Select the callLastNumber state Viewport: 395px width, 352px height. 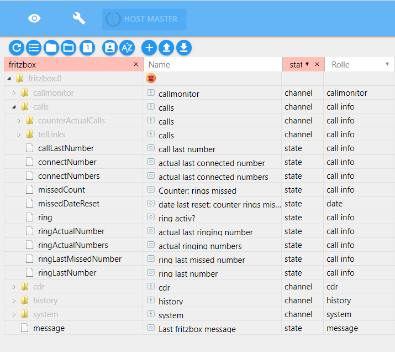(x=66, y=148)
